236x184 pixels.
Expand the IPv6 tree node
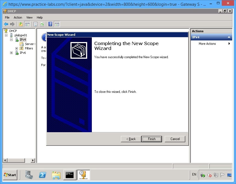point(11,53)
